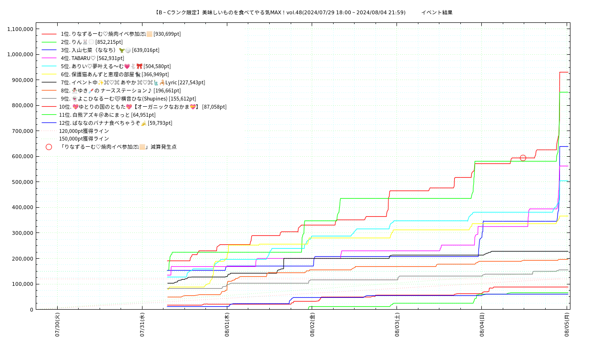Click the 120,000pt獲得ライン legend entry
Screen dimensions: 610x343
pos(84,131)
